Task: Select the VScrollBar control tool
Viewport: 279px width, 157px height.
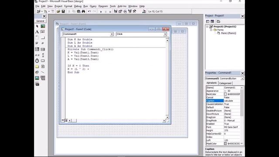Action: [43, 55]
